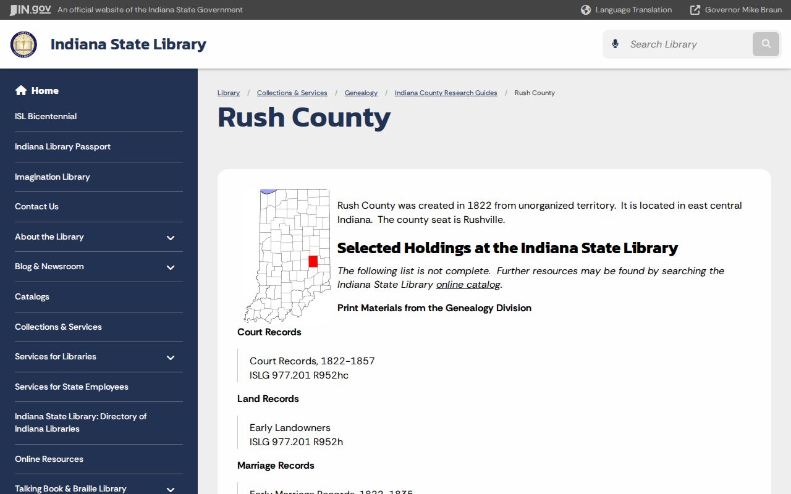
Task: Click the Home text link in the sidebar
Action: tap(45, 91)
